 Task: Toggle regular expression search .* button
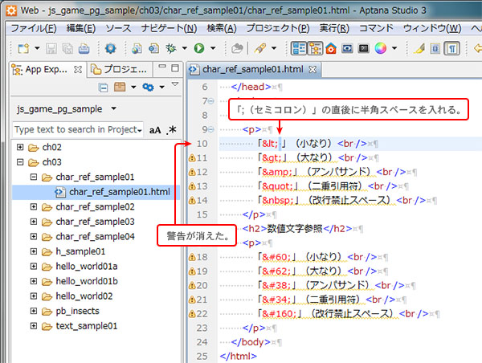[x=171, y=130]
